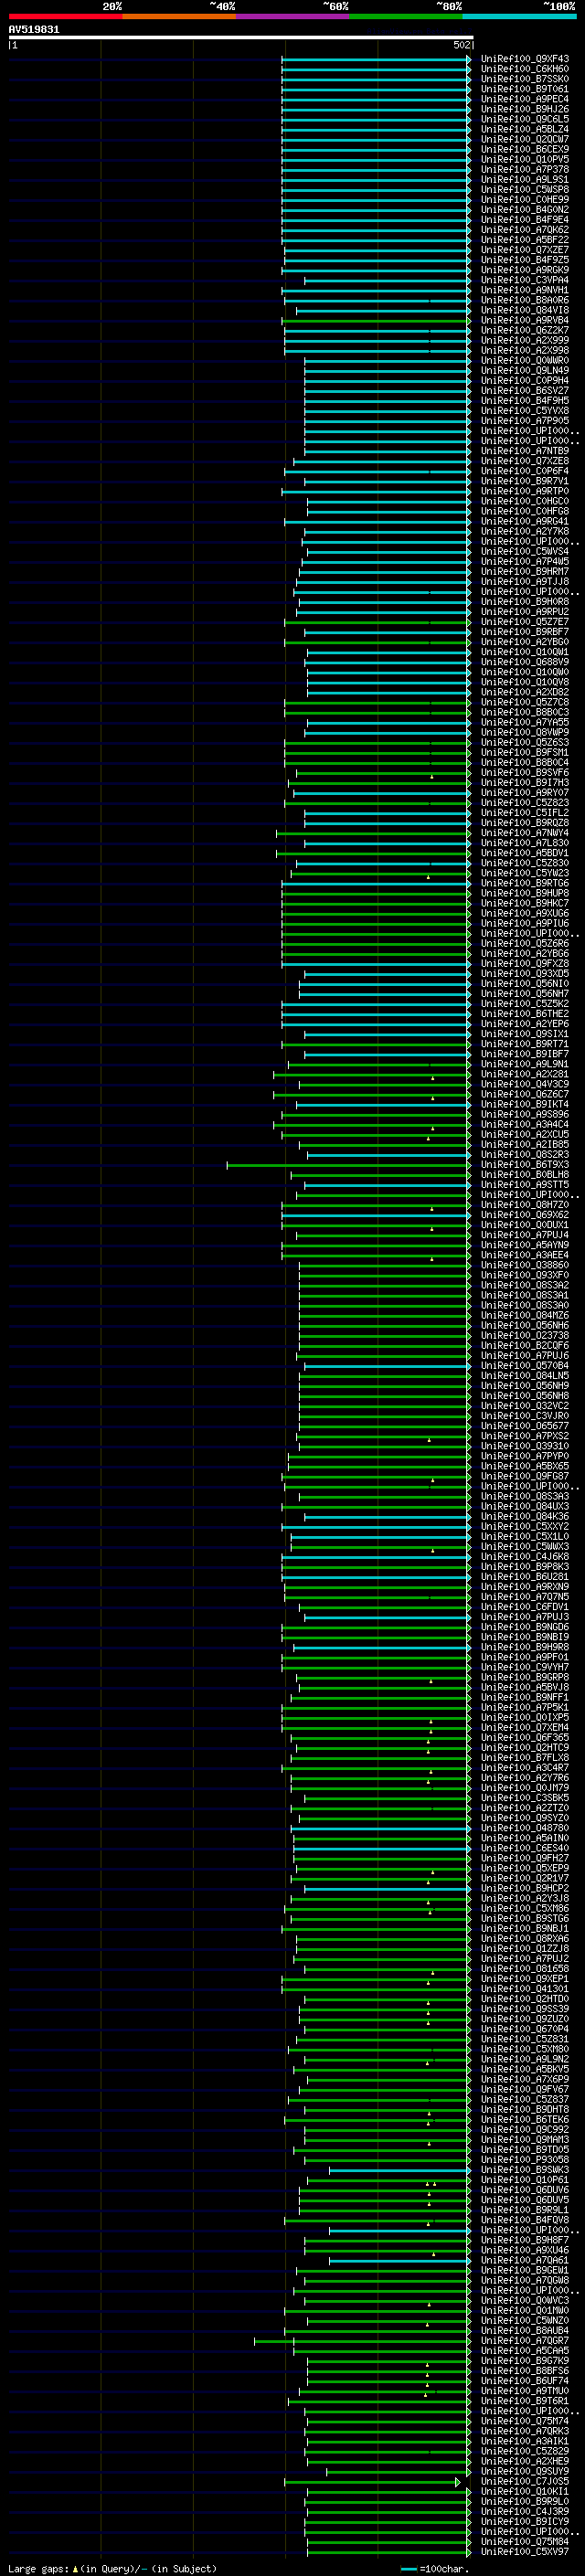Select hit label UniRef100_B6T9X3
This screenshot has width=585, height=2576.
point(525,1165)
